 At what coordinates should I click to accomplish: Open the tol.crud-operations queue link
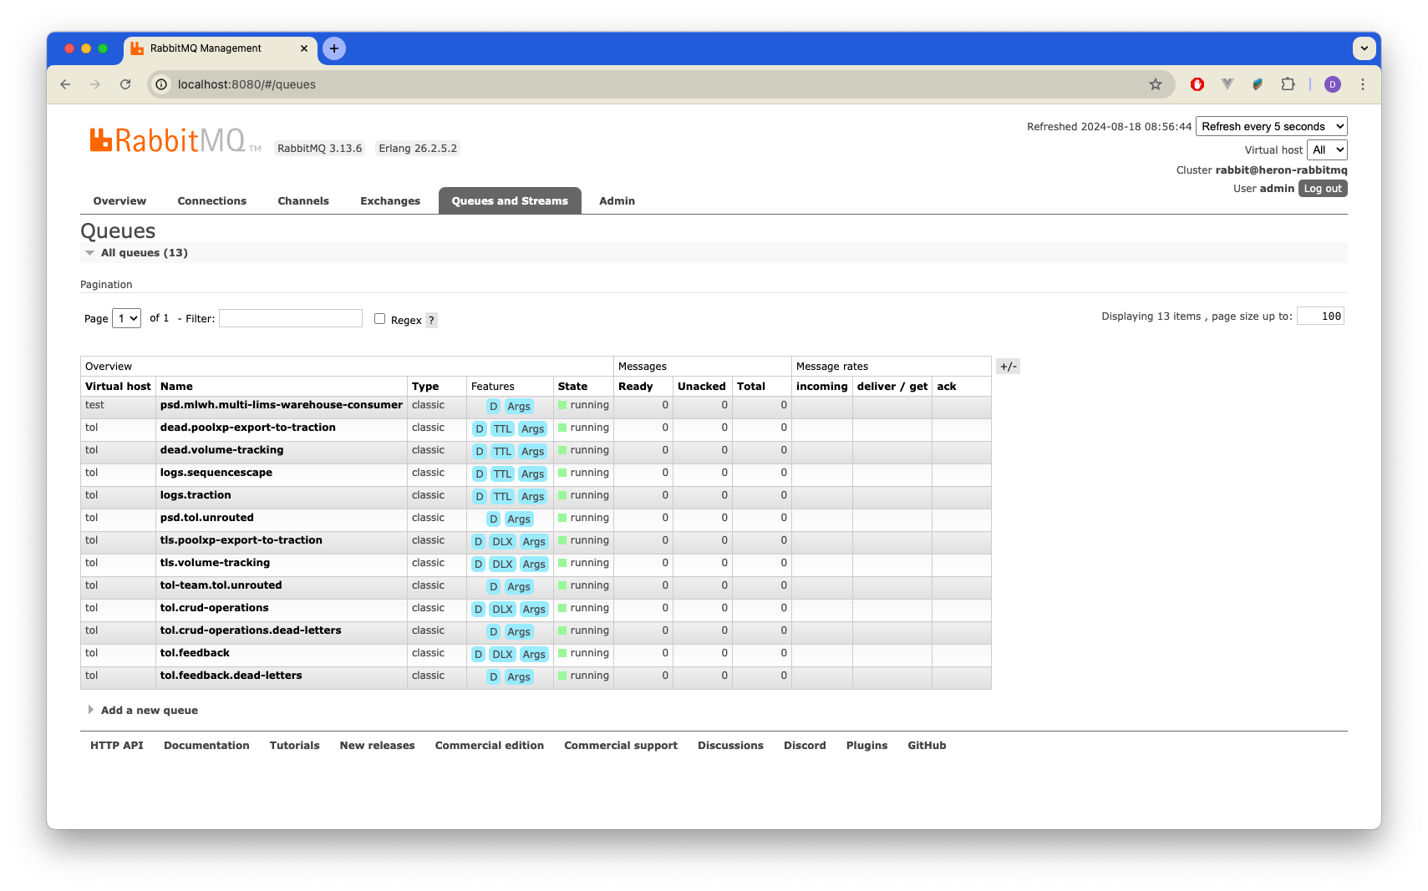coord(214,608)
